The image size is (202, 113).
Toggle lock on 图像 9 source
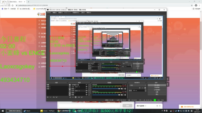coord(89,89)
